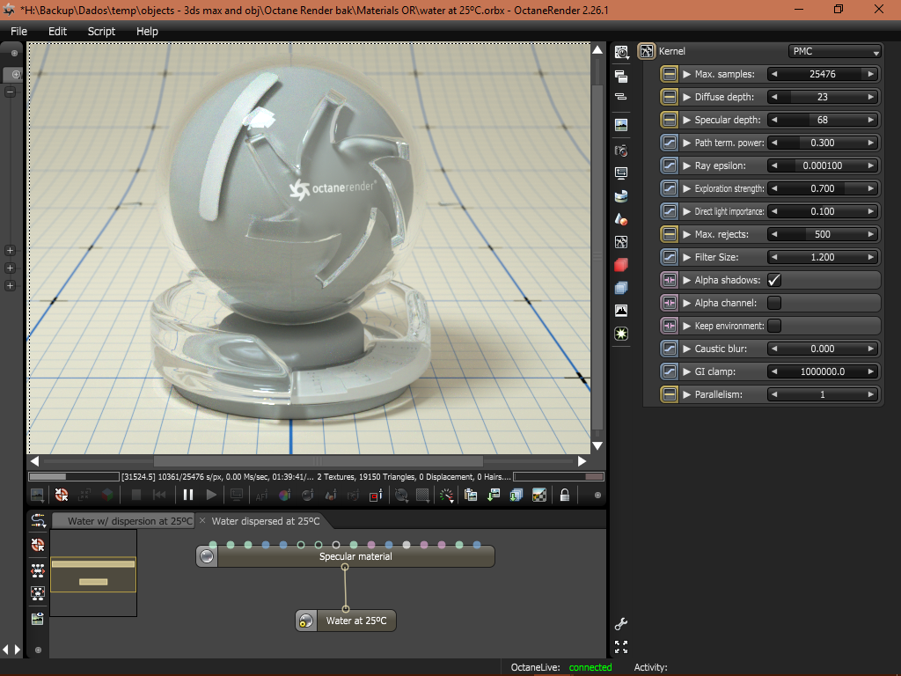The image size is (901, 676).
Task: Click the geometry cone-and-sphere icon
Action: point(621,219)
